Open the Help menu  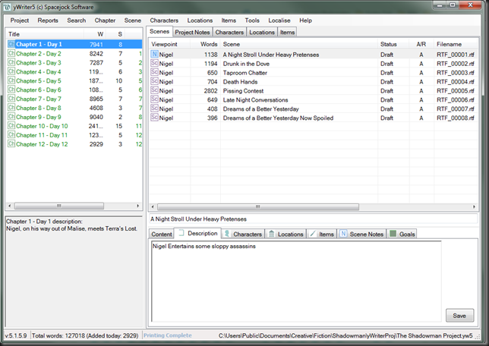[305, 20]
